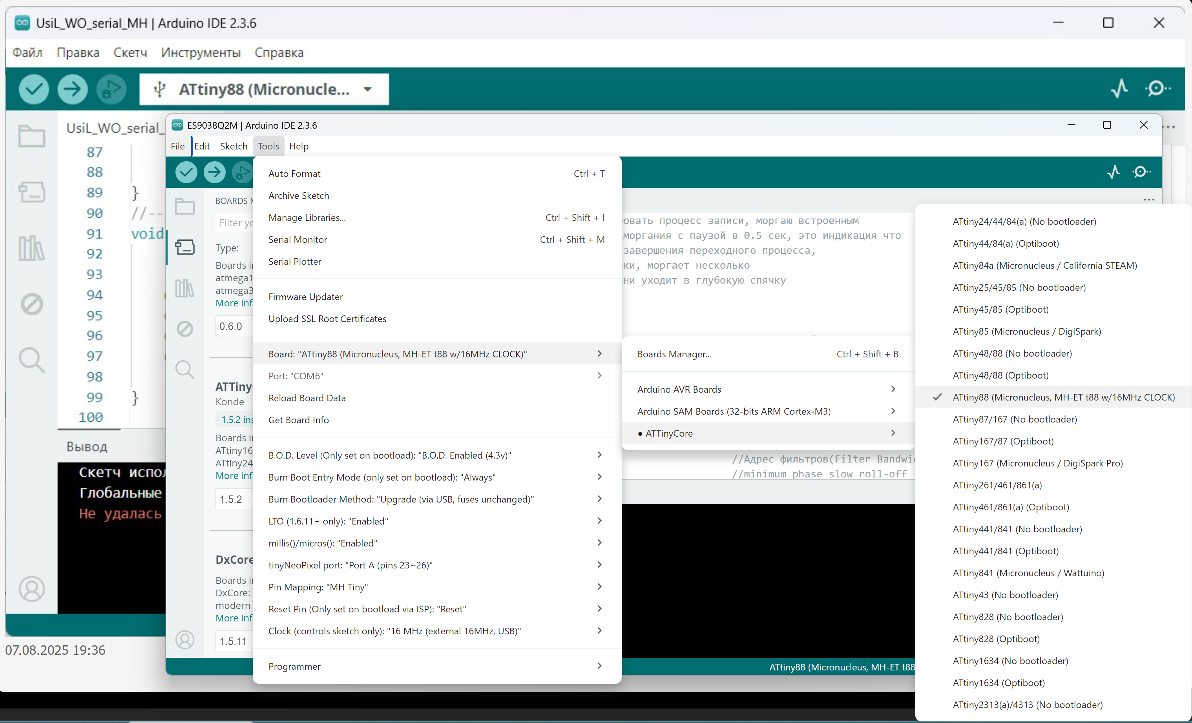This screenshot has height=723, width=1192.
Task: Select ATtiny1634 (Optiboot) board
Action: [1053, 683]
